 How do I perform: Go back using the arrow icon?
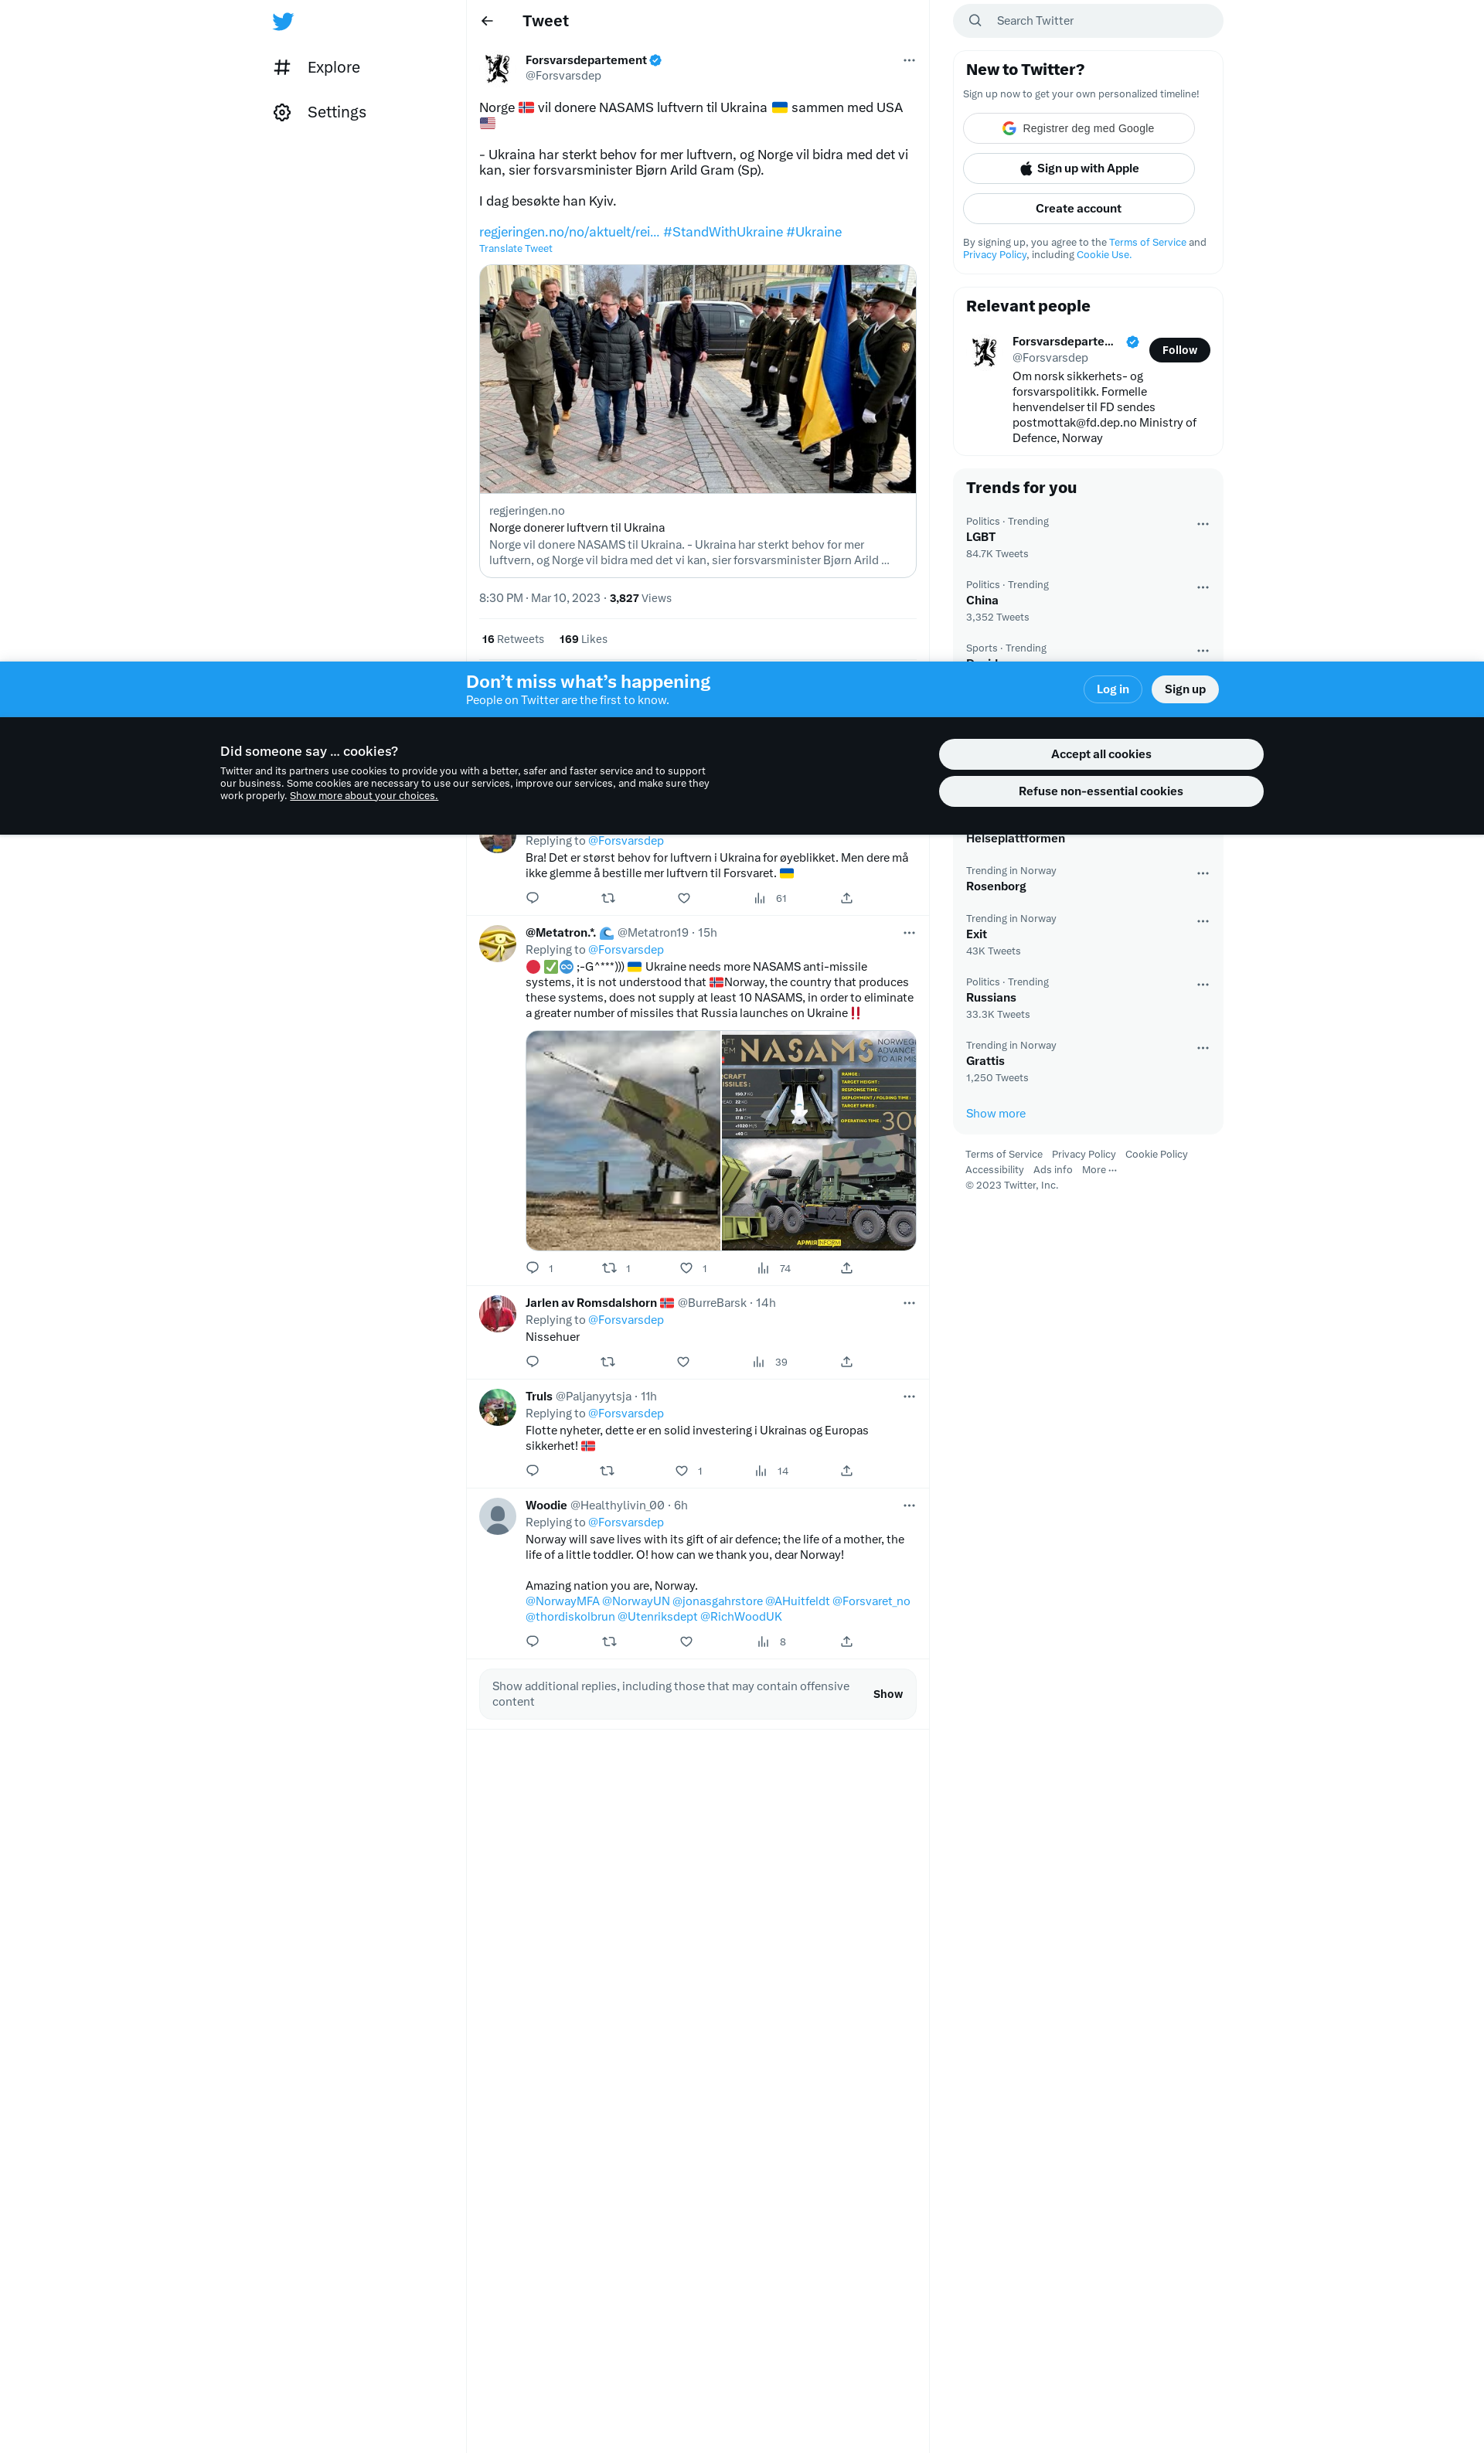[x=487, y=21]
